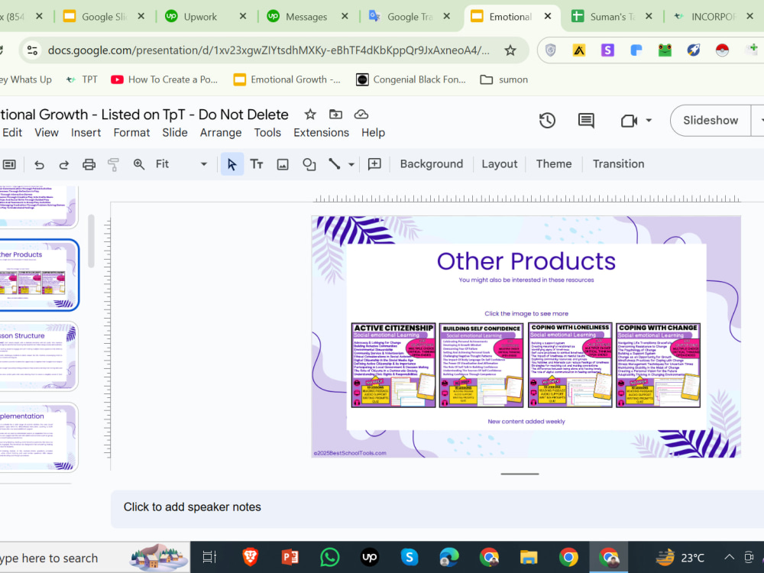Image resolution: width=764 pixels, height=573 pixels.
Task: Check the cloud document status icon
Action: tap(361, 115)
